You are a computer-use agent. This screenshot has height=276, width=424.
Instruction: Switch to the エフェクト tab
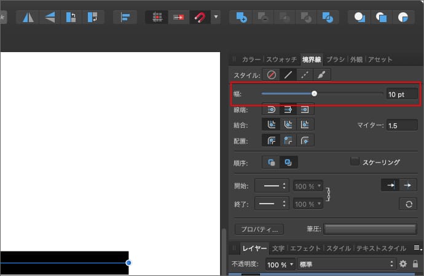pos(305,248)
